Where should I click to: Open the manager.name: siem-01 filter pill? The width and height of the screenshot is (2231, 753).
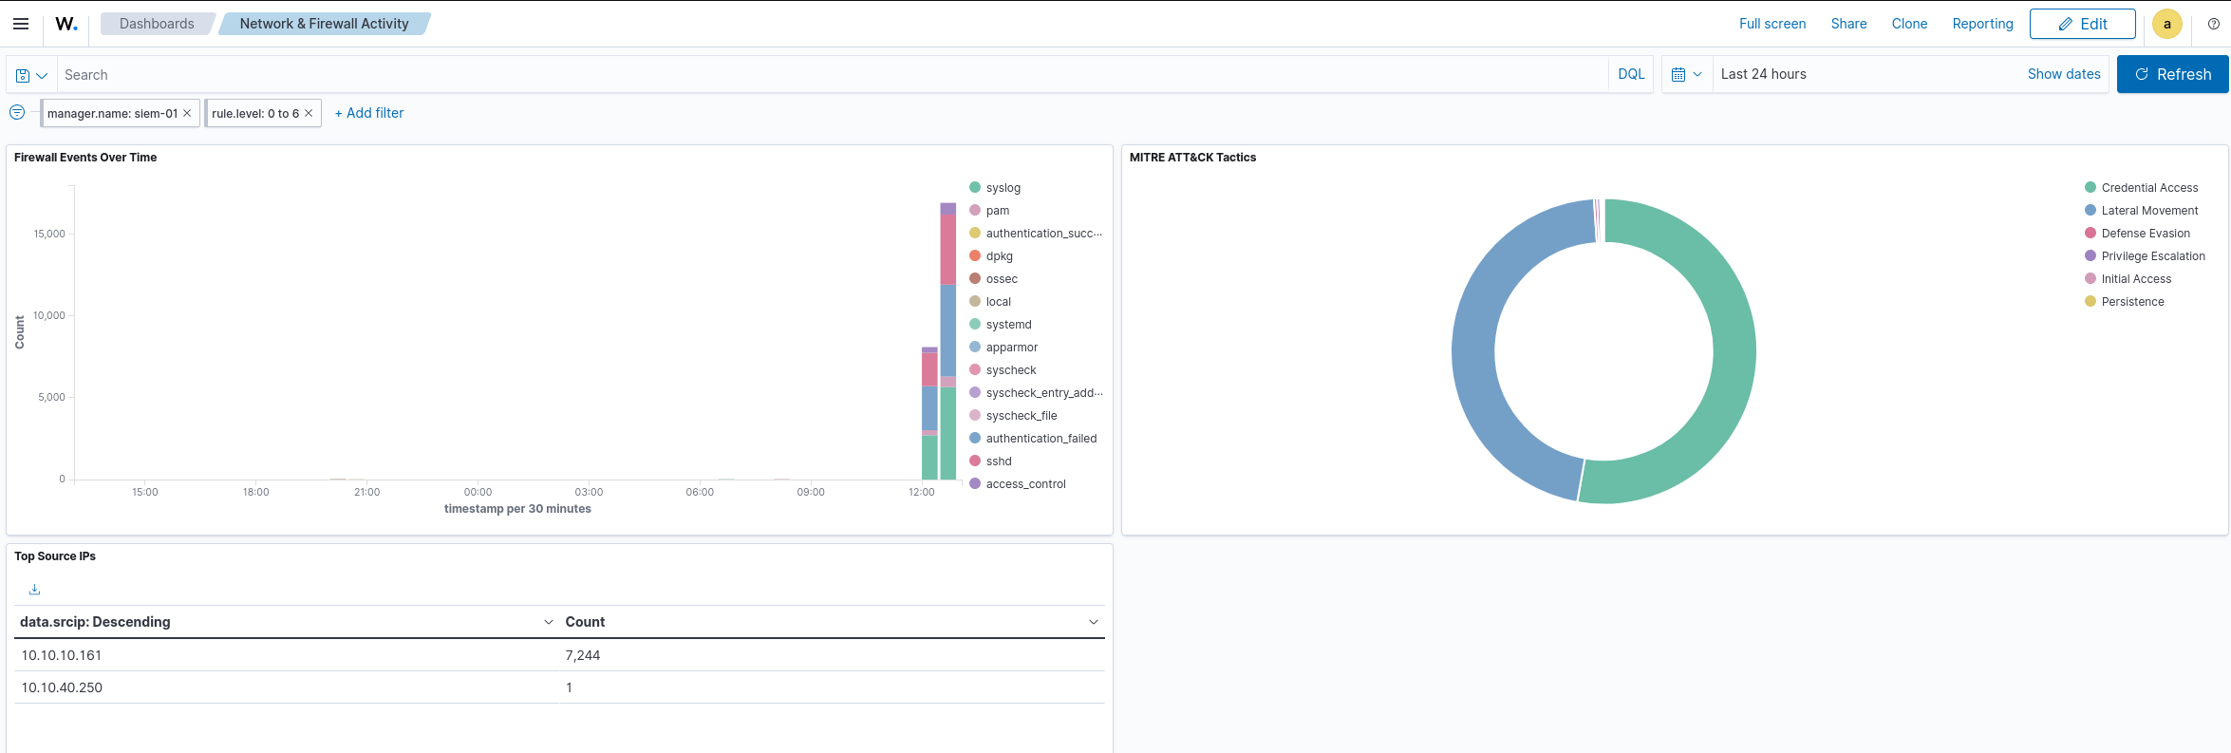click(x=113, y=113)
